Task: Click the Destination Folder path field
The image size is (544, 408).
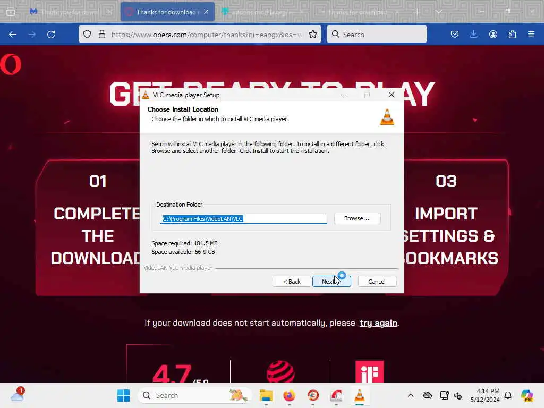Action: coord(243,218)
